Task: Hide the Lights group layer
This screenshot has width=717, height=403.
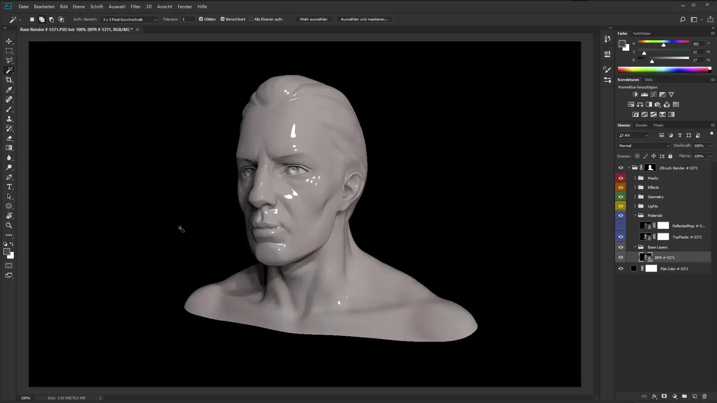Action: pyautogui.click(x=621, y=206)
